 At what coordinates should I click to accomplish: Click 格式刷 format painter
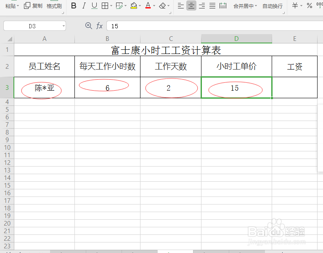[54, 6]
